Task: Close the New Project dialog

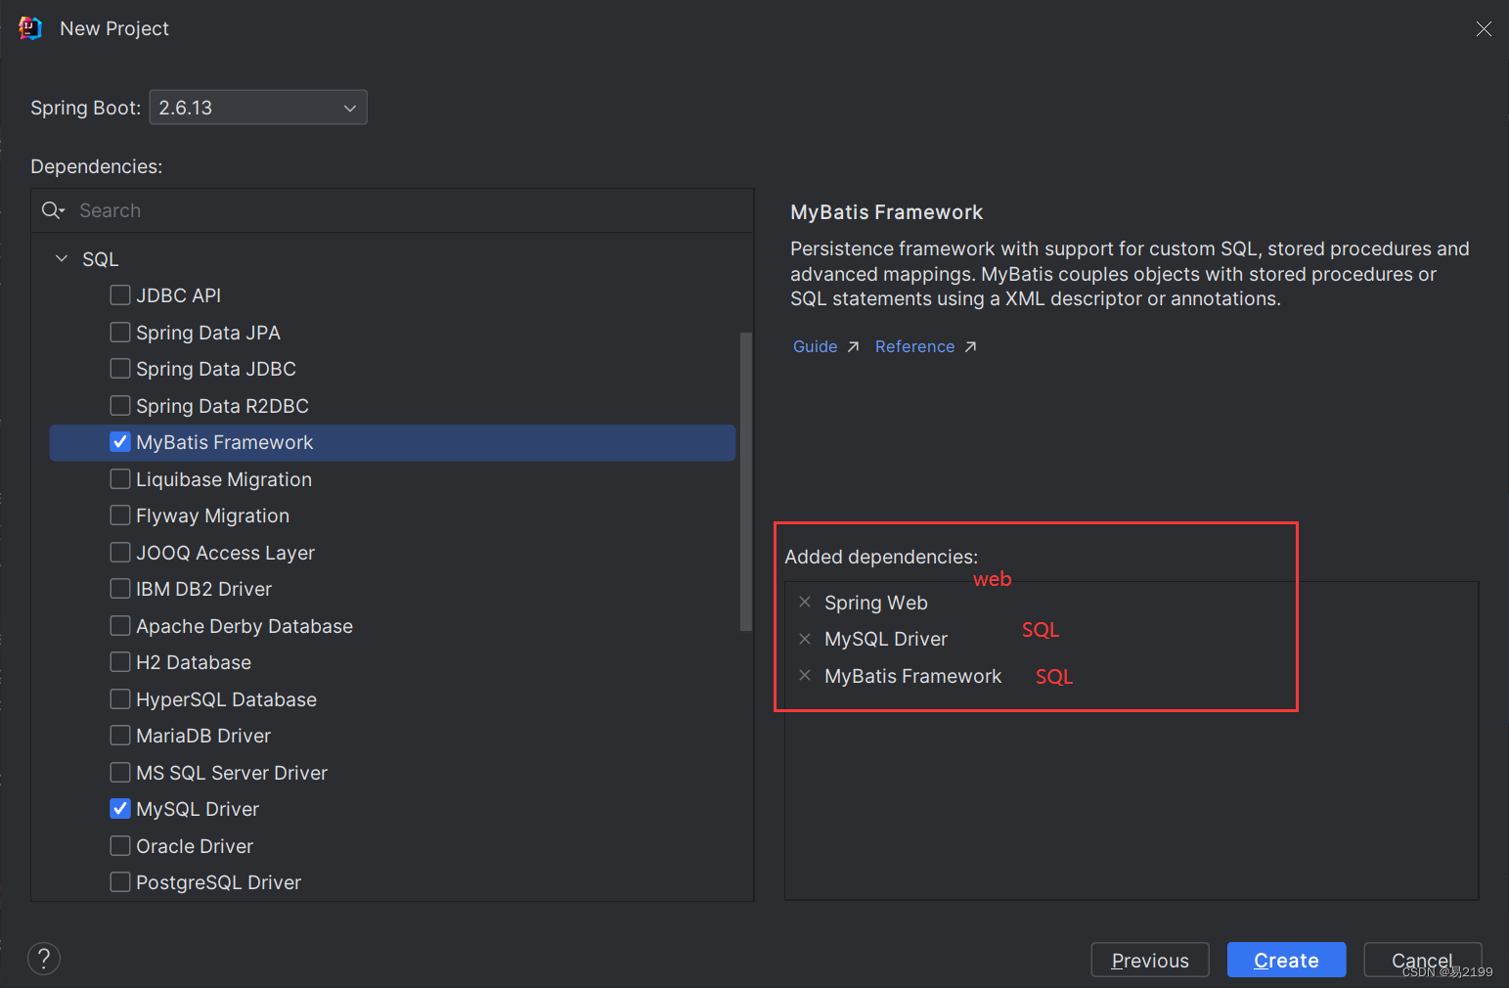Action: click(1484, 29)
